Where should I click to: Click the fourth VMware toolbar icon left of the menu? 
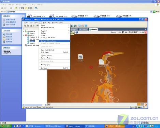(x=33, y=26)
